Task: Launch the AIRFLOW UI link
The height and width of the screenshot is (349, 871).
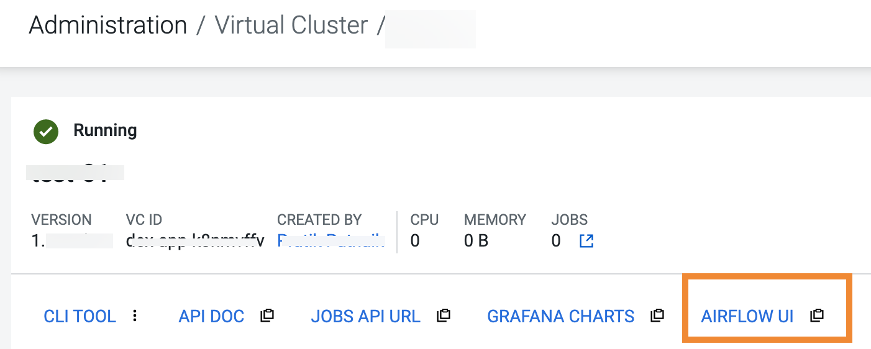Action: 747,316
